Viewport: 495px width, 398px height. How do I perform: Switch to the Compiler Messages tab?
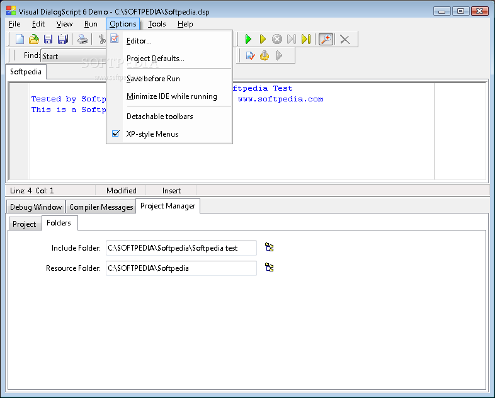coord(101,207)
